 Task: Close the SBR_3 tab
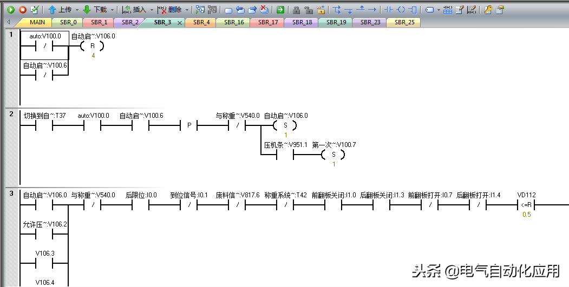[180, 23]
